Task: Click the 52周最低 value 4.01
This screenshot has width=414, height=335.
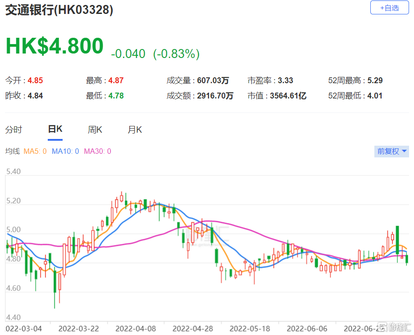Action: coord(375,96)
